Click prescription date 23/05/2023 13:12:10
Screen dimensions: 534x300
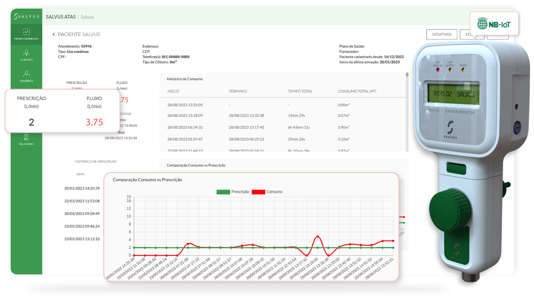click(x=82, y=239)
